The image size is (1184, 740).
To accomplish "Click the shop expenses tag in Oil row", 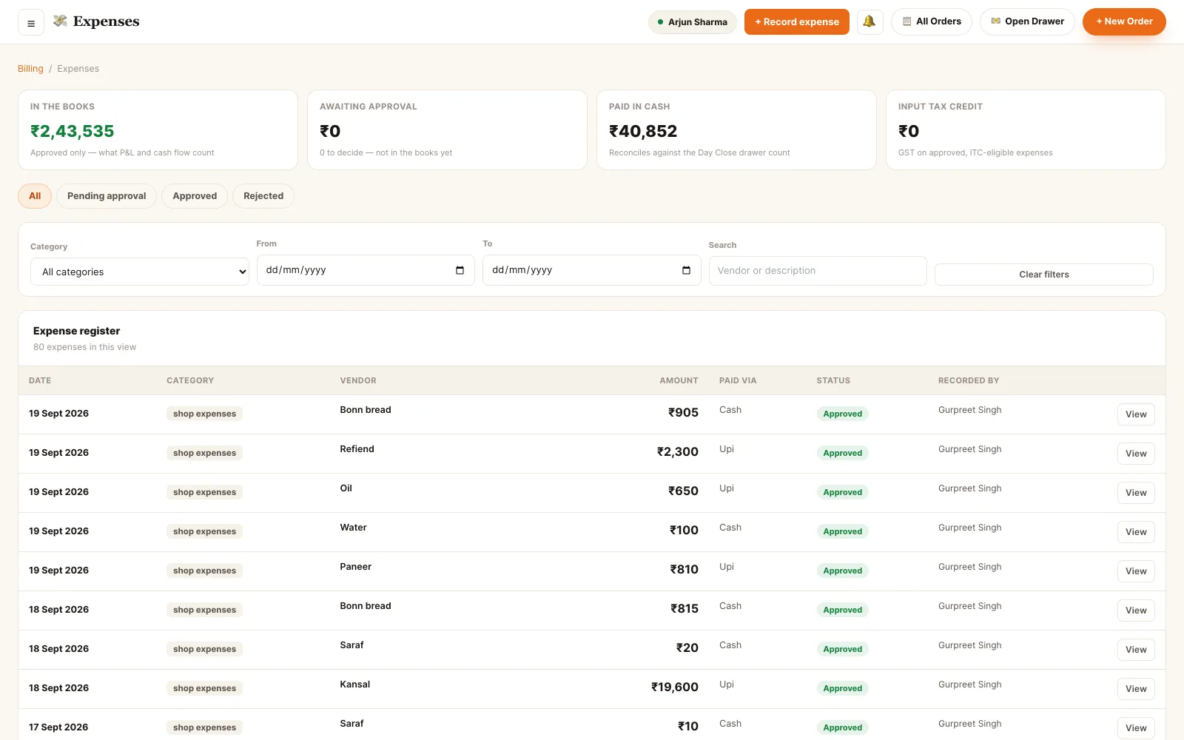I will 204,492.
